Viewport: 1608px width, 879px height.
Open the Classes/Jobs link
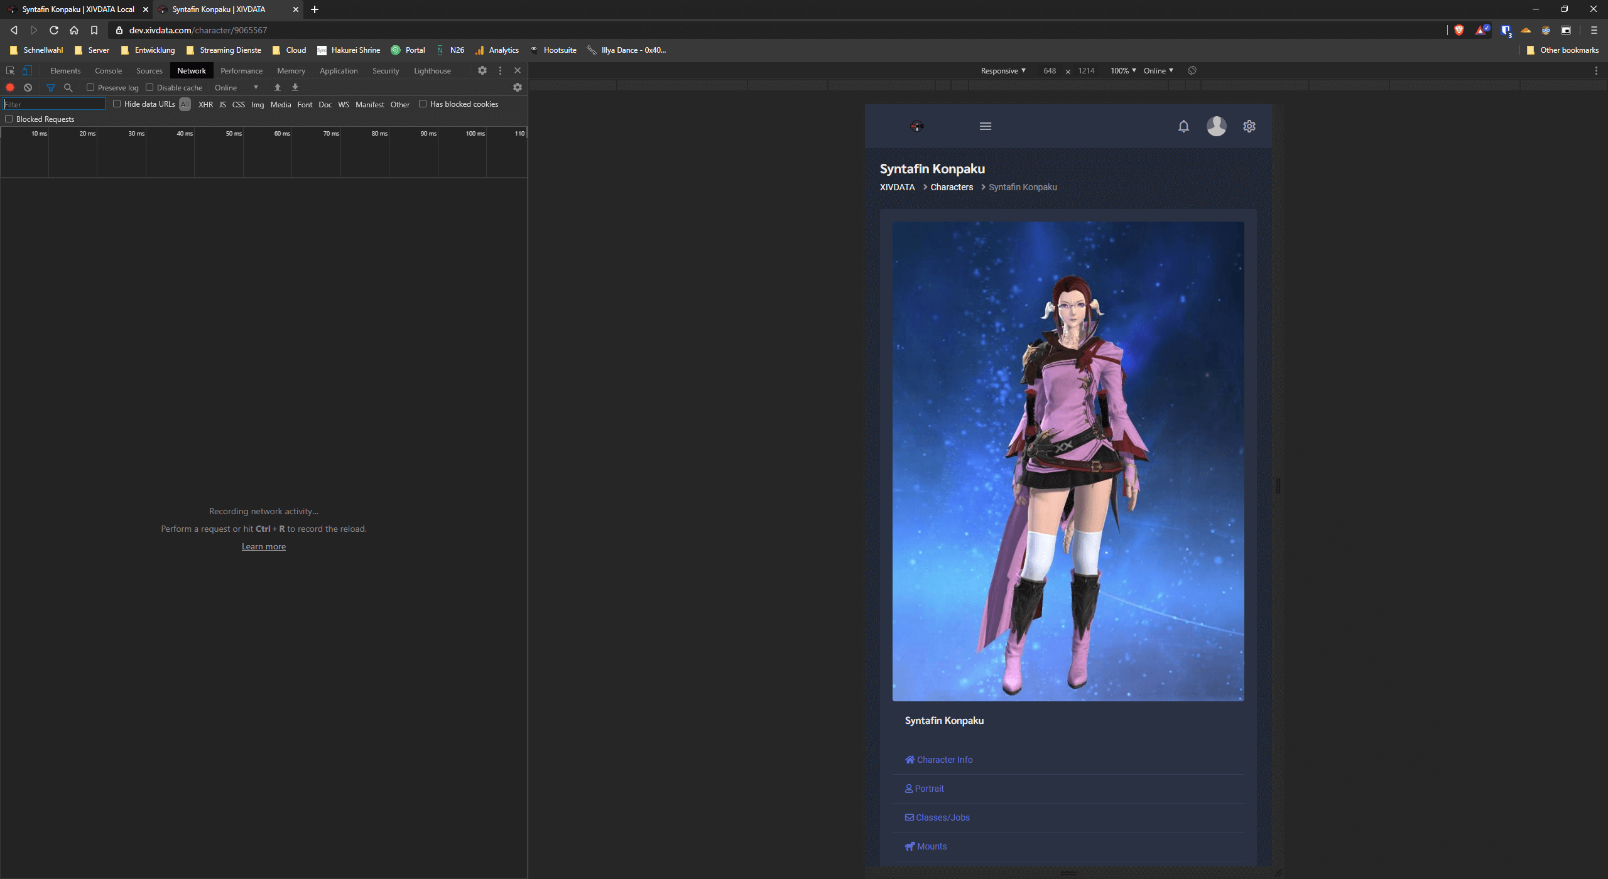pyautogui.click(x=942, y=817)
